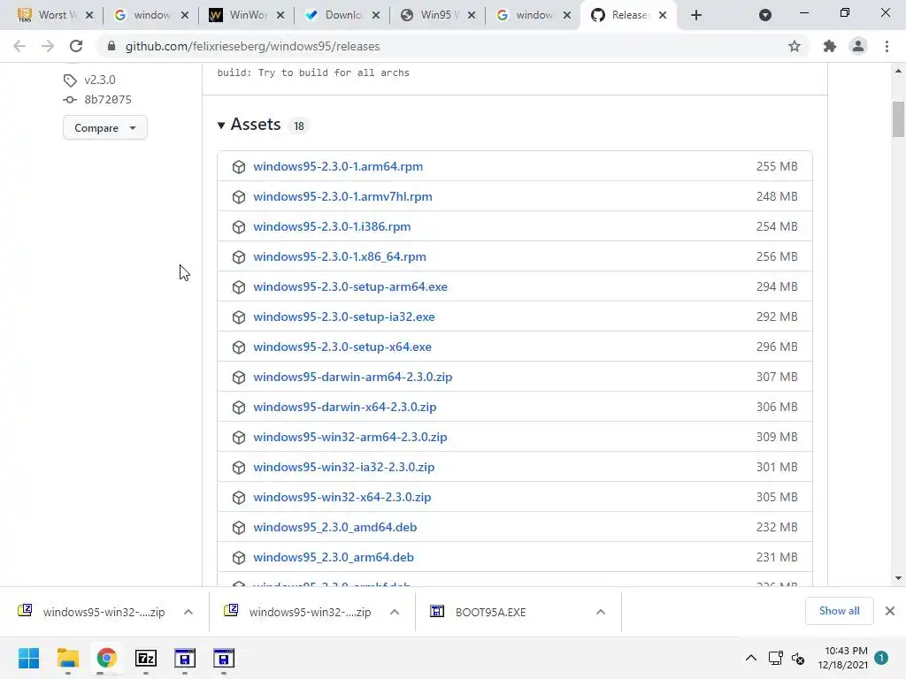Expand options for the second windows95-win32 zip download
This screenshot has width=906, height=679.
(395, 612)
